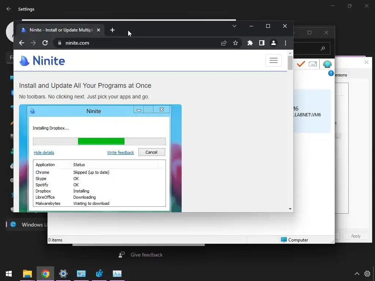Open Windows Update in the Settings sidebar
The width and height of the screenshot is (375, 281).
point(27,225)
